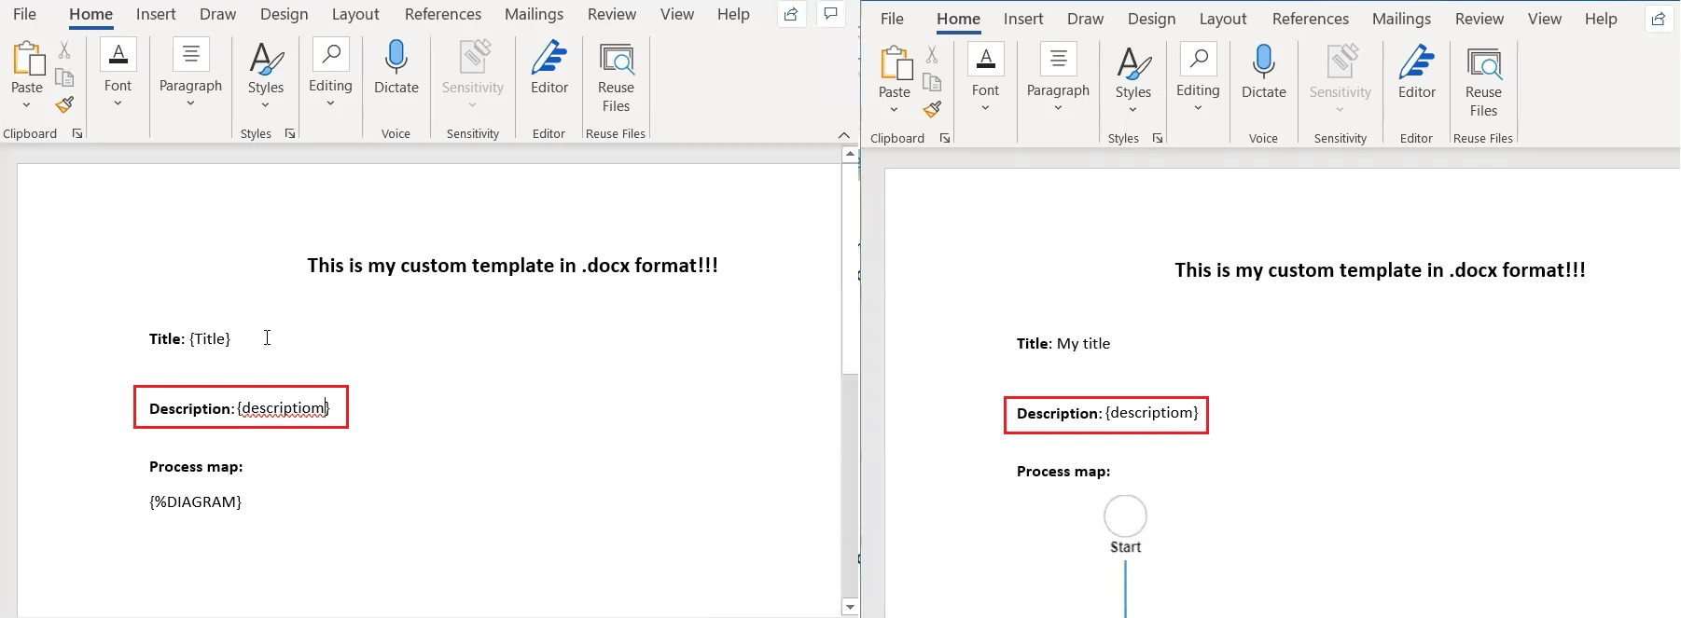Viewport: 1681px width, 618px height.
Task: Click Cut scissors icon in left window
Action: pos(64,50)
